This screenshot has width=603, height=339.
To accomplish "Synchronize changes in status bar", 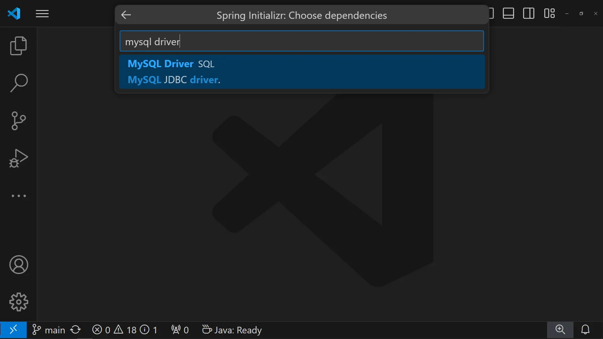I will pos(76,330).
